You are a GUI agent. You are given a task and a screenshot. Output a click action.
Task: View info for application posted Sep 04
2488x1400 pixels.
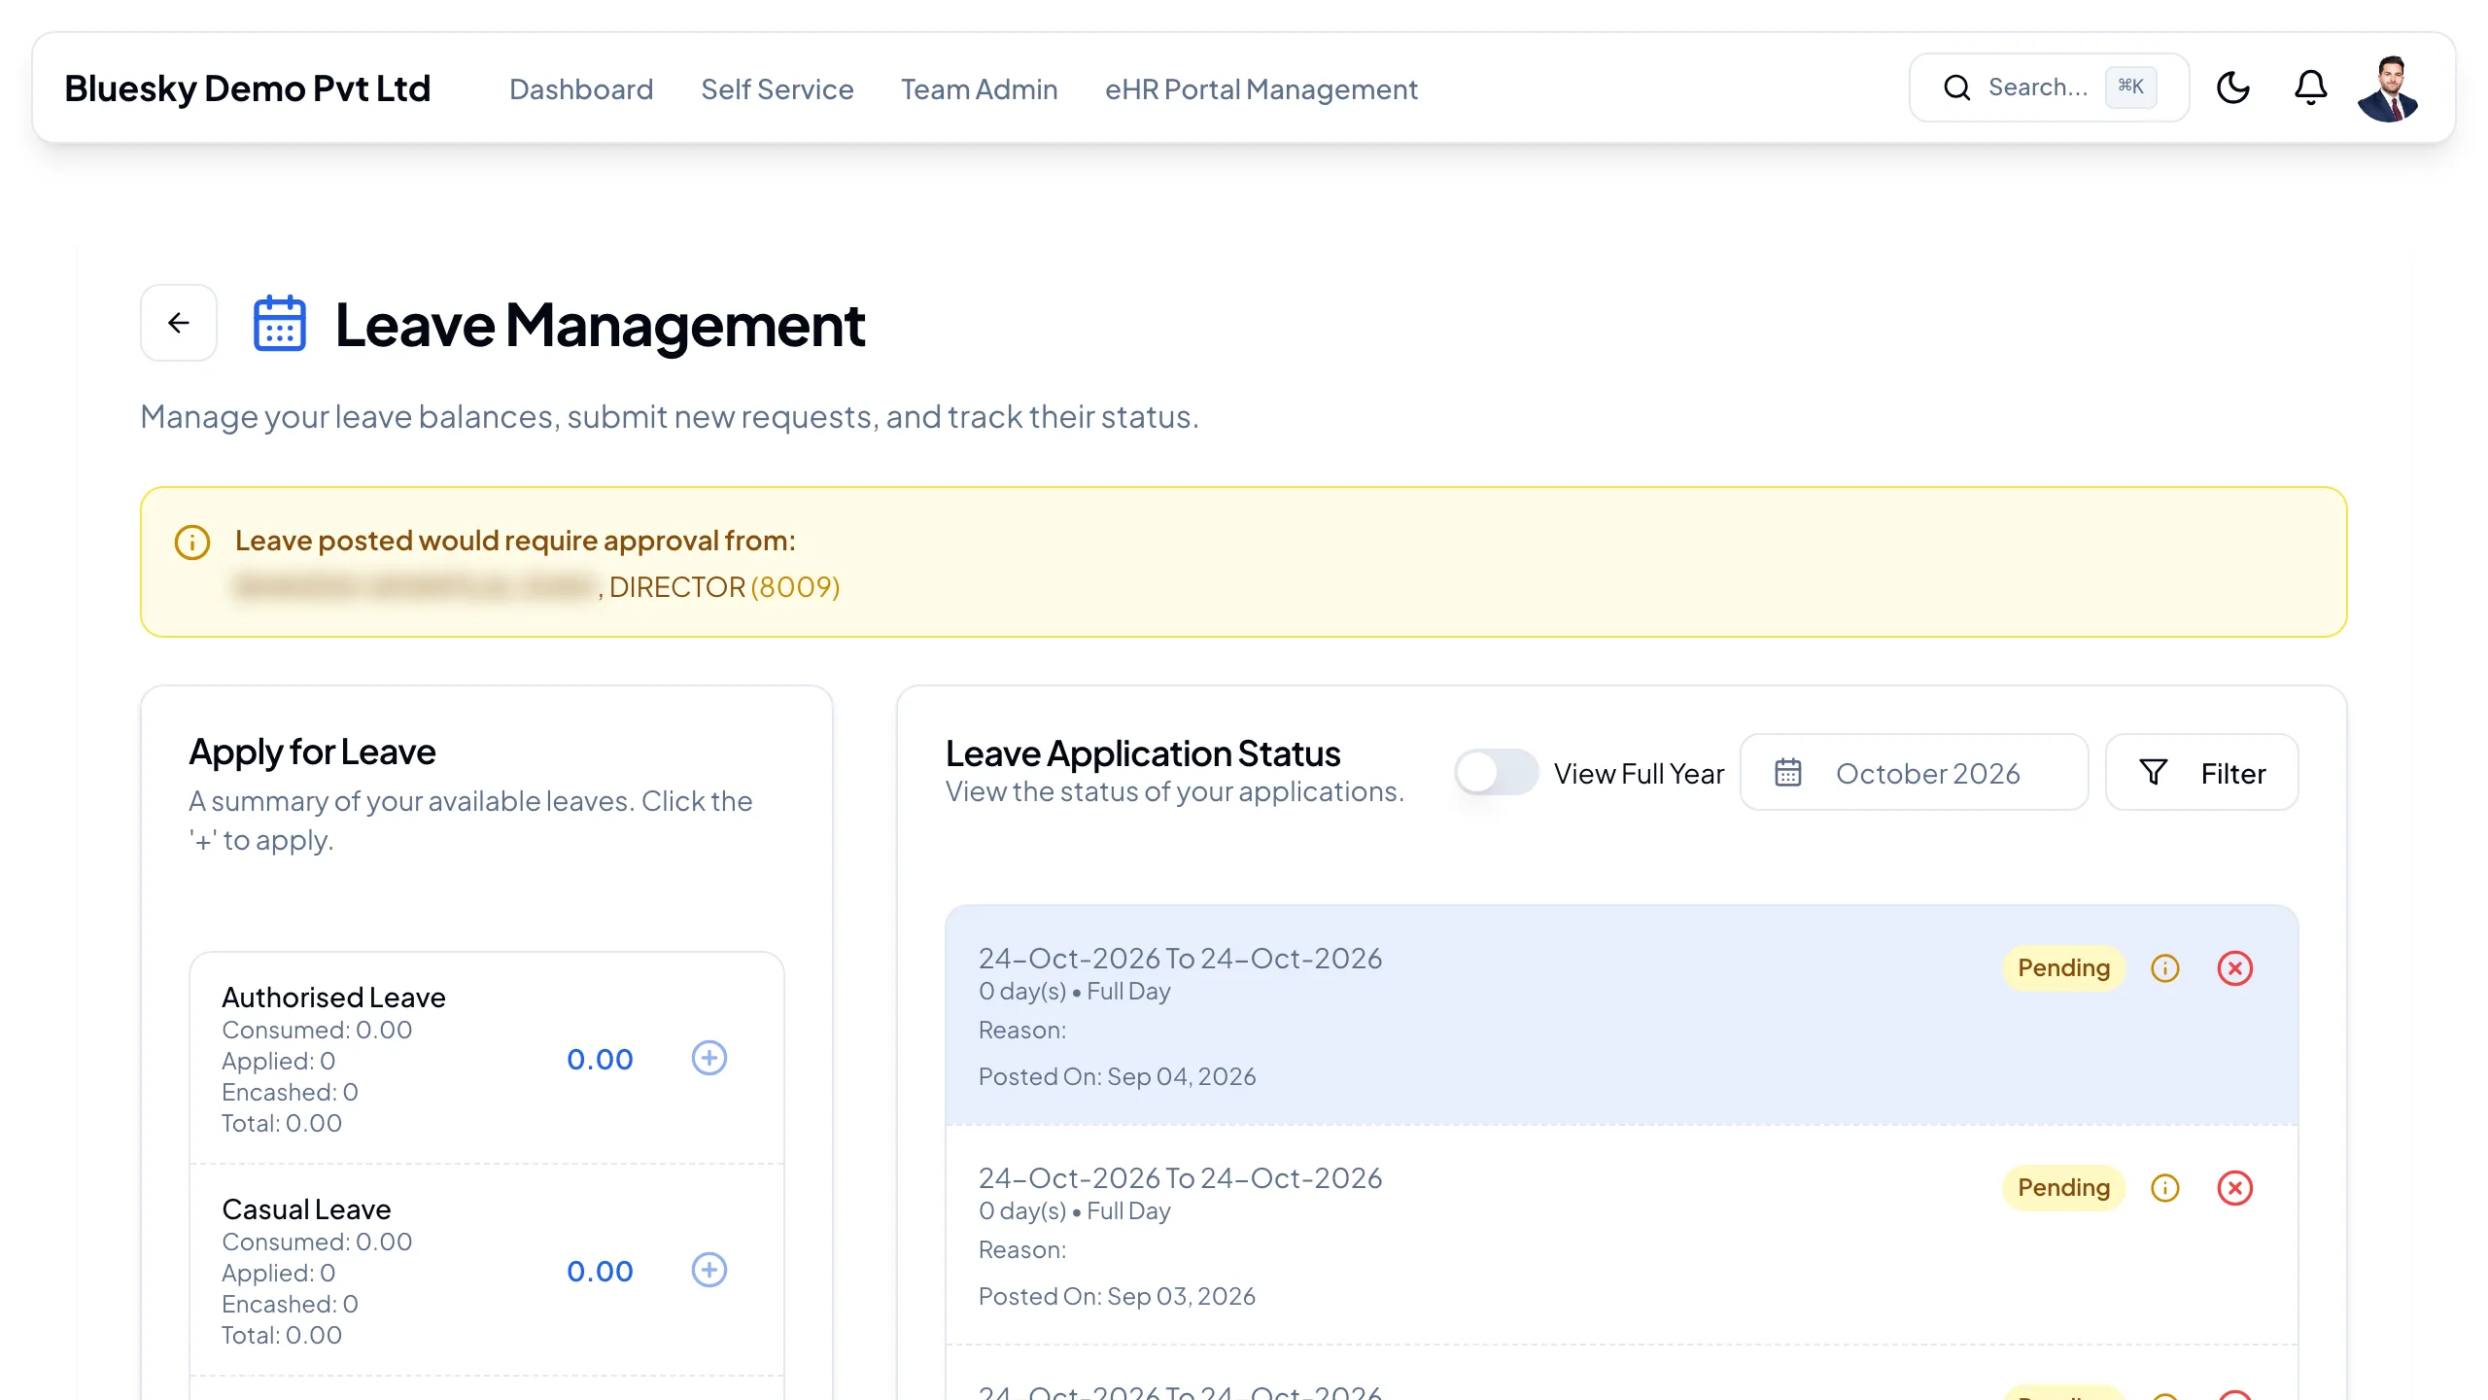2165,968
